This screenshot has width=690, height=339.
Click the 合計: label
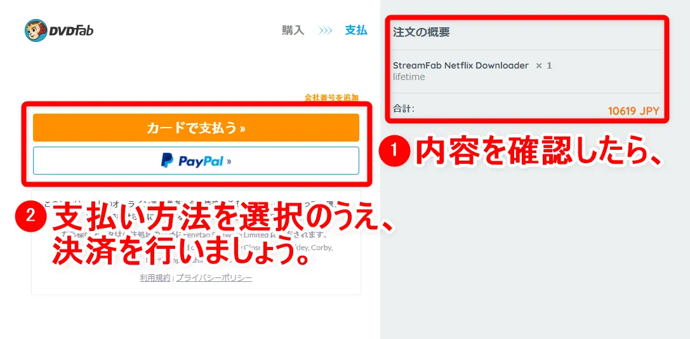click(x=404, y=109)
